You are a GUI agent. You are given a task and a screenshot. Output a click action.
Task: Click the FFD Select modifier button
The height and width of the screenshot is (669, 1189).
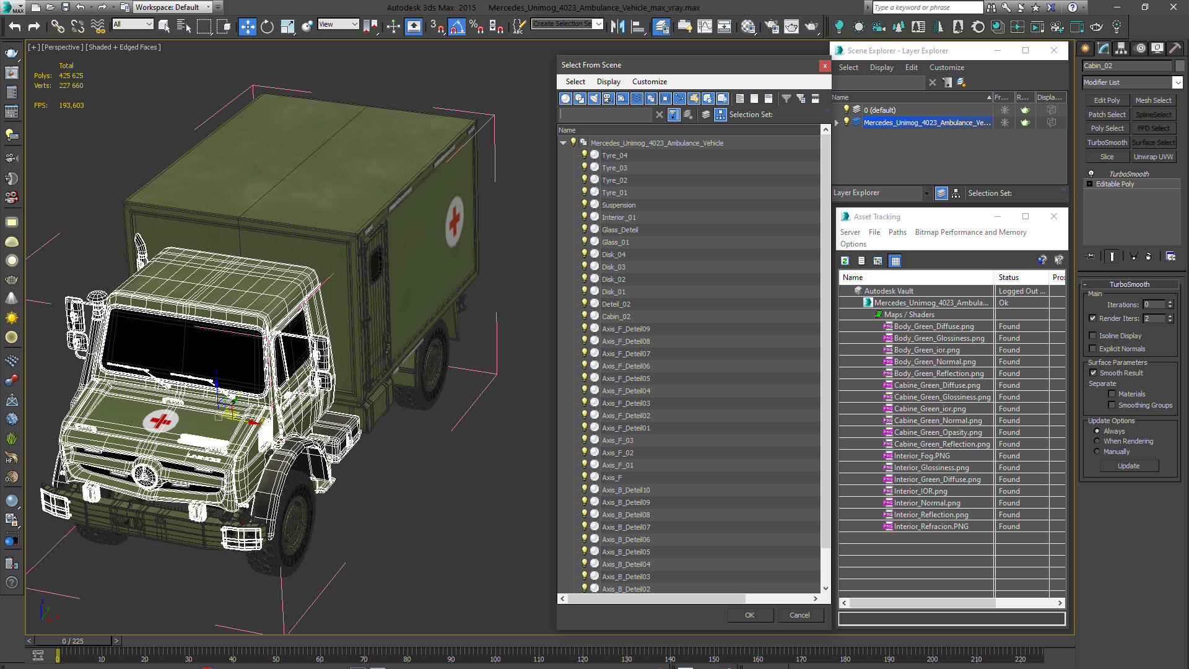[x=1153, y=128]
